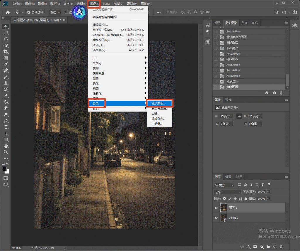Toggle lock transparent pixels icon
Image resolution: width=300 pixels, height=251 pixels.
[224, 199]
